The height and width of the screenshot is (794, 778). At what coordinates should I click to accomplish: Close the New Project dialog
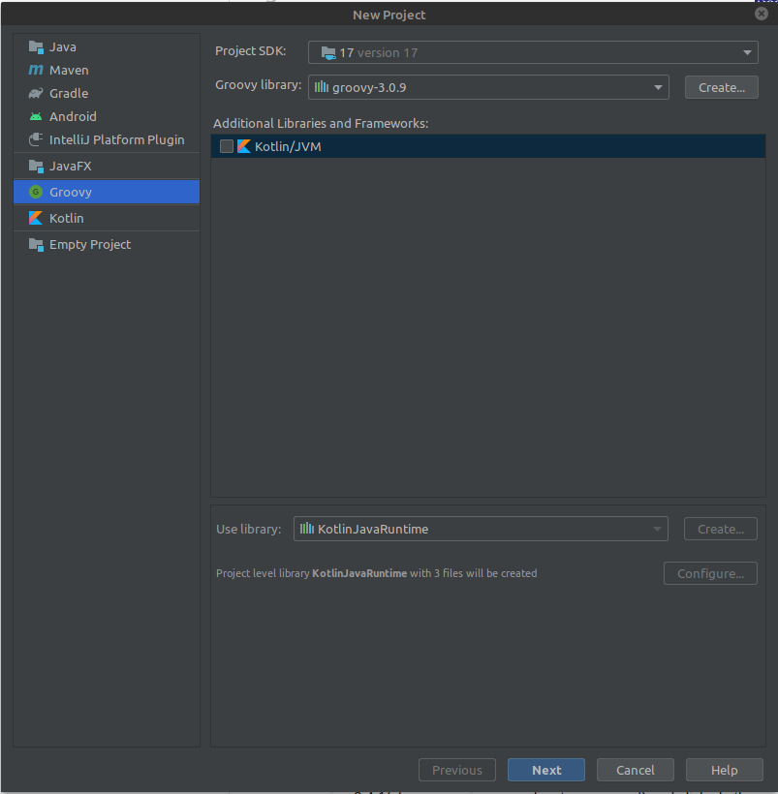pyautogui.click(x=761, y=14)
